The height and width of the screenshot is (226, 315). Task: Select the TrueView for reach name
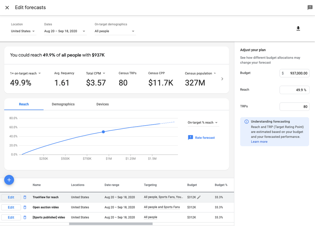pyautogui.click(x=46, y=197)
